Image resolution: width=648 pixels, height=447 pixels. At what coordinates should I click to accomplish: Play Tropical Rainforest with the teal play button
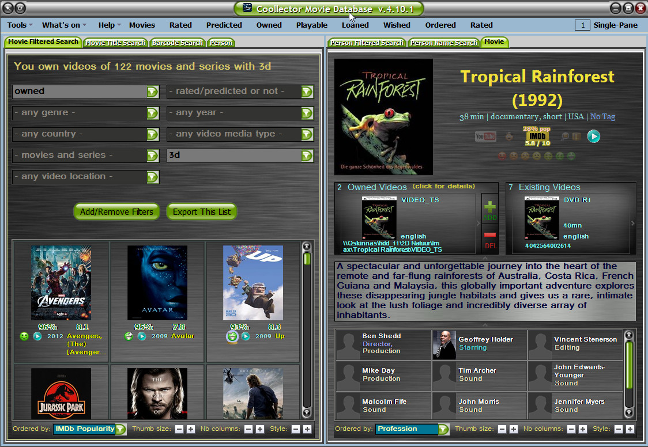593,136
